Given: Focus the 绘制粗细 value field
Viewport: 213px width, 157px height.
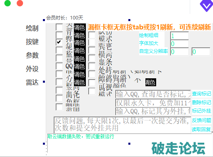Looking at the screenshot, I should pos(180,36).
